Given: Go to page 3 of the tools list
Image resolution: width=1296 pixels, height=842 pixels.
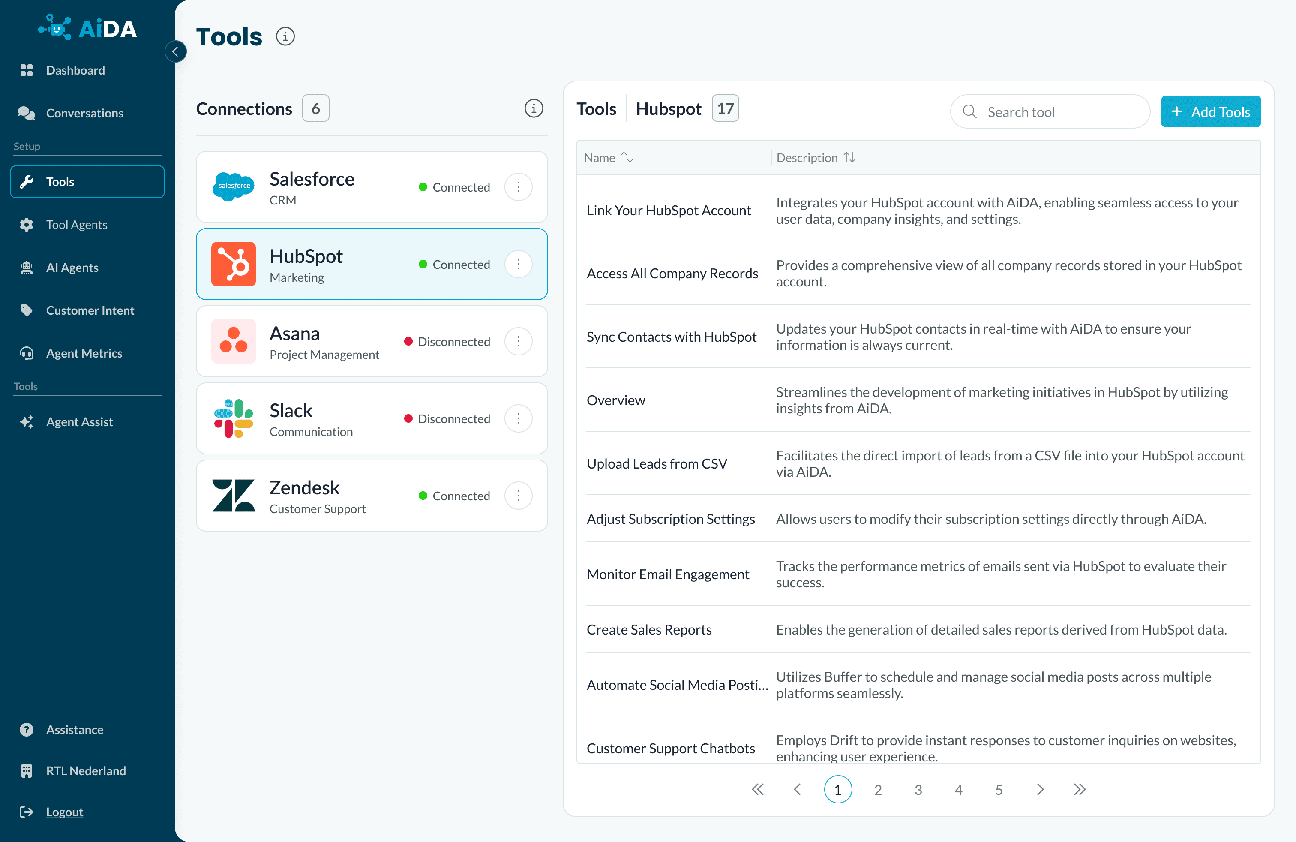Looking at the screenshot, I should tap(918, 789).
